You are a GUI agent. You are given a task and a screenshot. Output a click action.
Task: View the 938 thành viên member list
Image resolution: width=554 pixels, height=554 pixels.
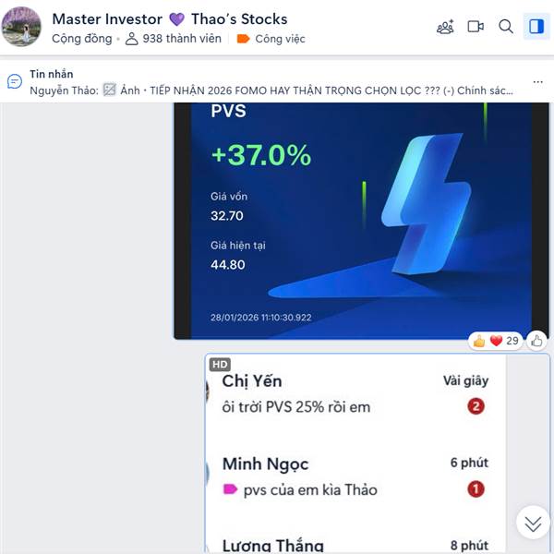(174, 39)
